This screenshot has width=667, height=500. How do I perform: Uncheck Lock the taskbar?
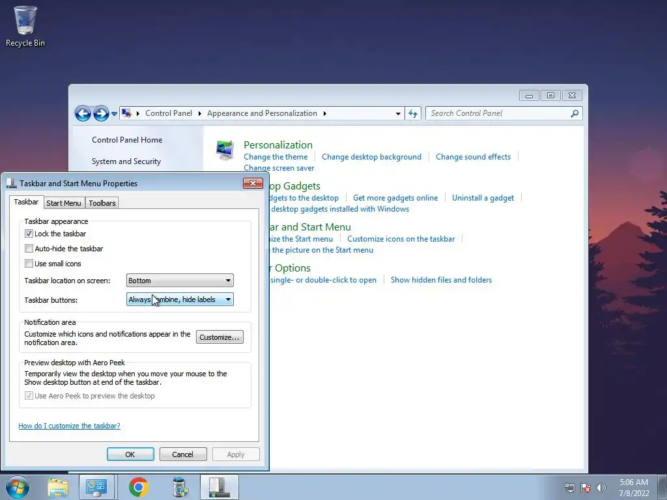tap(29, 234)
